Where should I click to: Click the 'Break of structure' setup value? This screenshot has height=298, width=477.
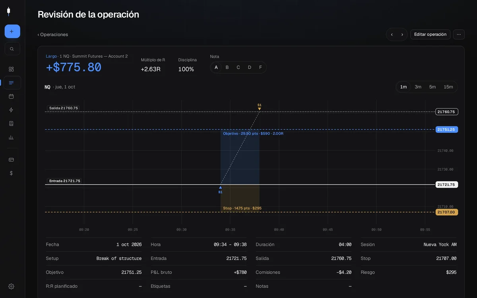[x=119, y=259]
